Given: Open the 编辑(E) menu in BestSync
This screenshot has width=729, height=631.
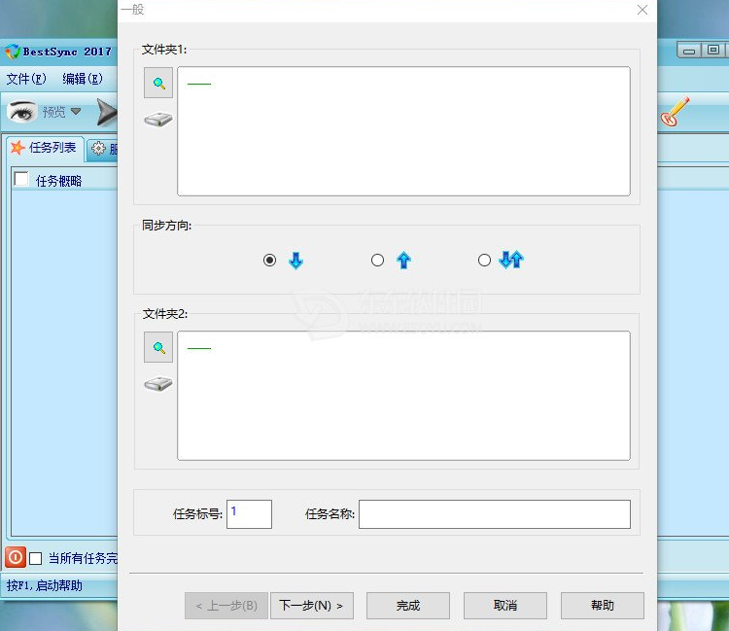Looking at the screenshot, I should coord(83,79).
